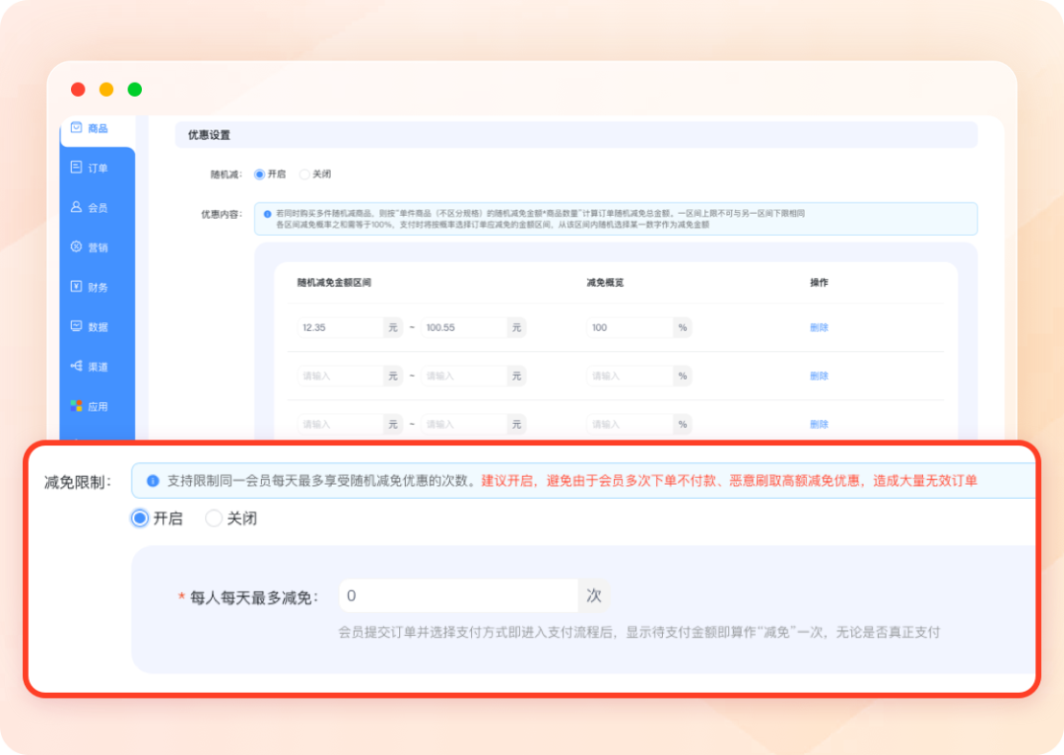Screen dimensions: 1064x755
Task: Click the 100.55 maximum amount field
Action: click(x=463, y=328)
